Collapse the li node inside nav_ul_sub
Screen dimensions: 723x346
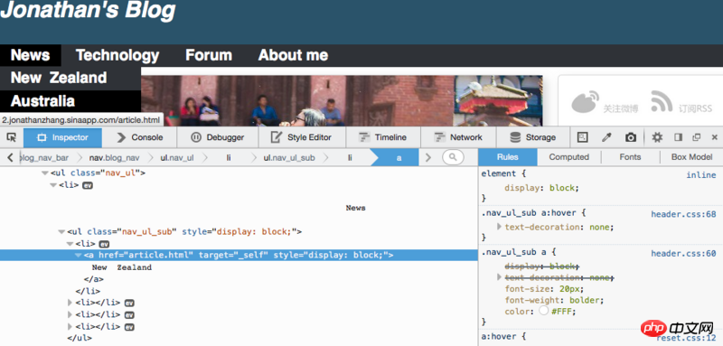pos(70,244)
